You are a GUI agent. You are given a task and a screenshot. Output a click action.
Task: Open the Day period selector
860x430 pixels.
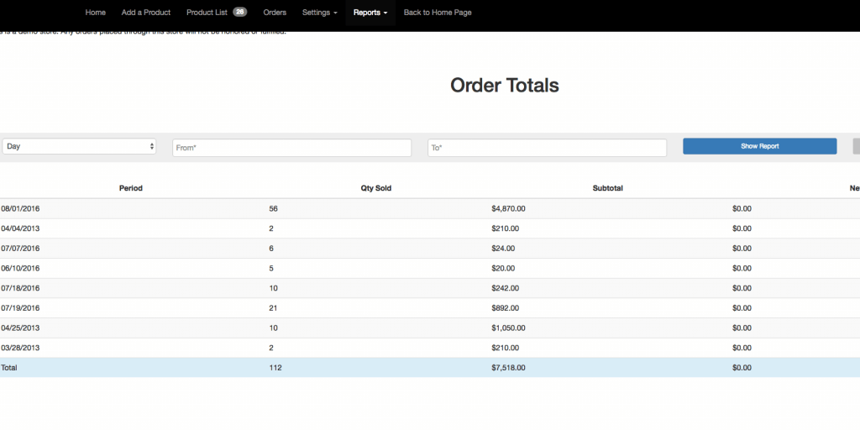[x=79, y=146]
